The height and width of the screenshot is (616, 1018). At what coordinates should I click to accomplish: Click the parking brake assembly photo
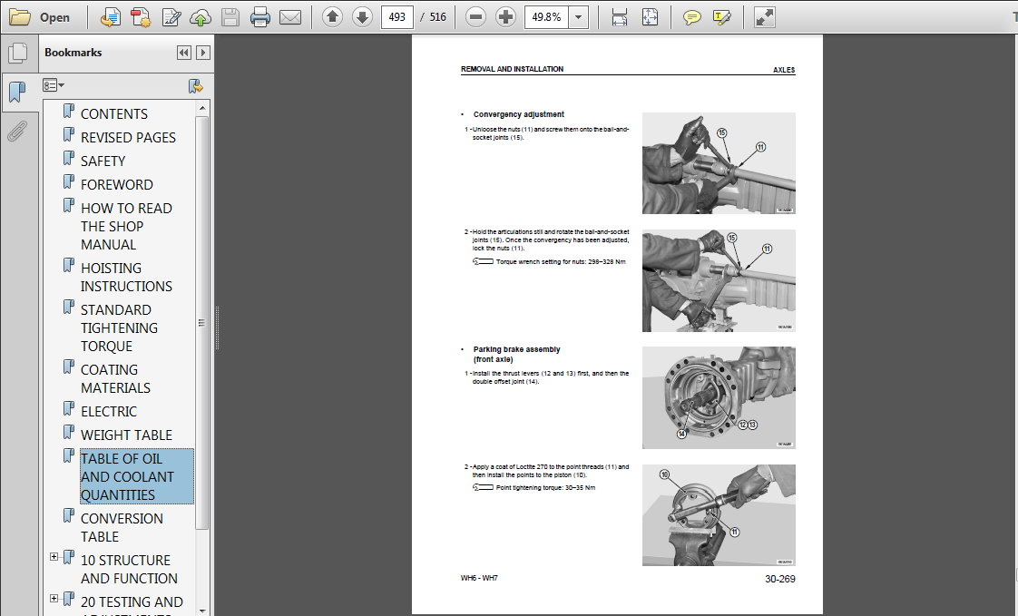click(x=719, y=398)
